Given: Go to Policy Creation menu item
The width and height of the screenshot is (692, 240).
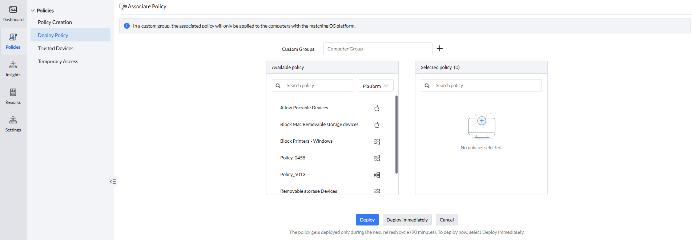Looking at the screenshot, I should (55, 22).
